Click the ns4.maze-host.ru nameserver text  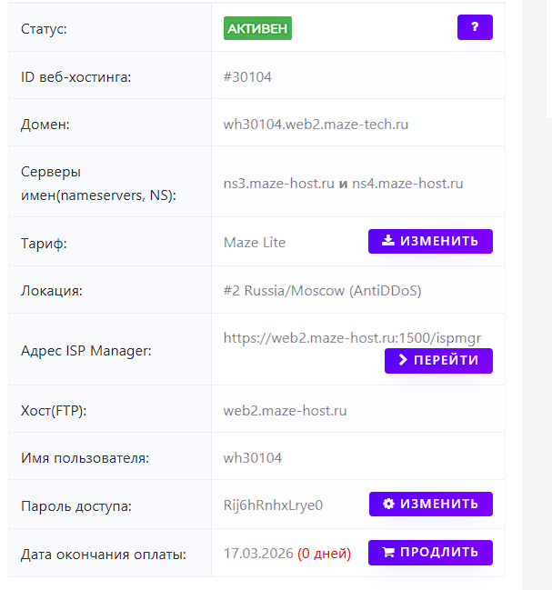pyautogui.click(x=407, y=184)
